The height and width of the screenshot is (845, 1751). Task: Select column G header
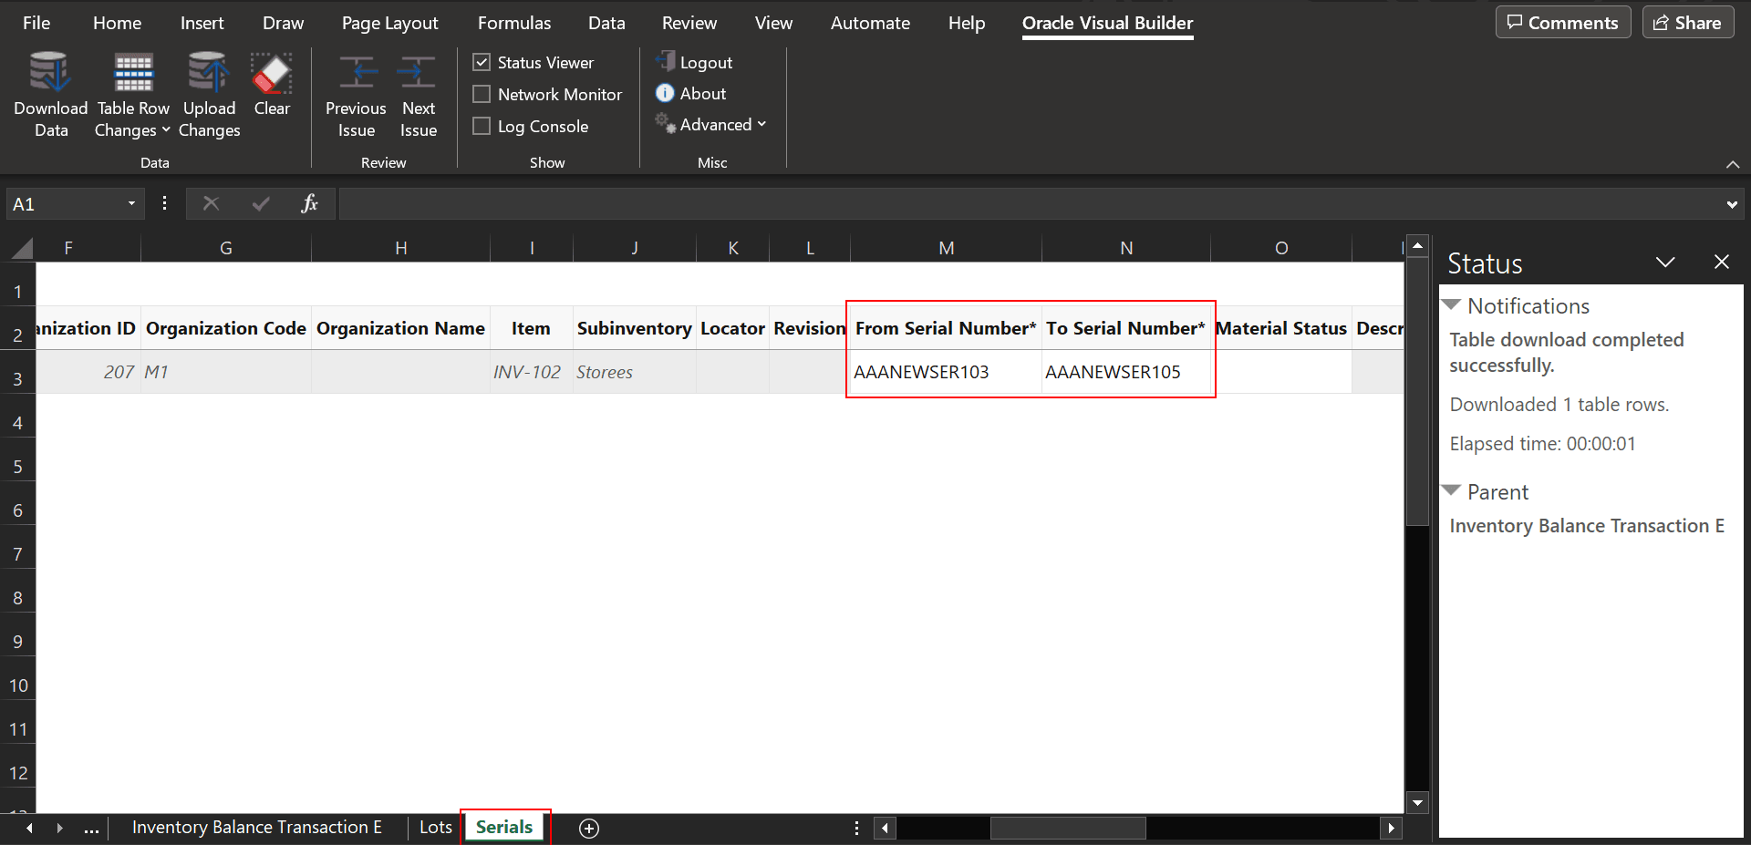[x=226, y=248]
